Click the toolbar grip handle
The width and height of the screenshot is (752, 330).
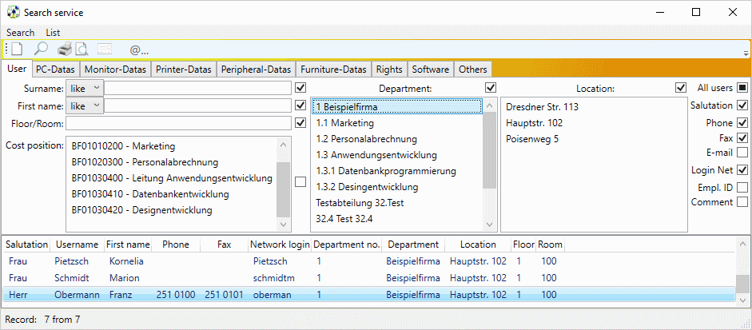click(x=6, y=49)
